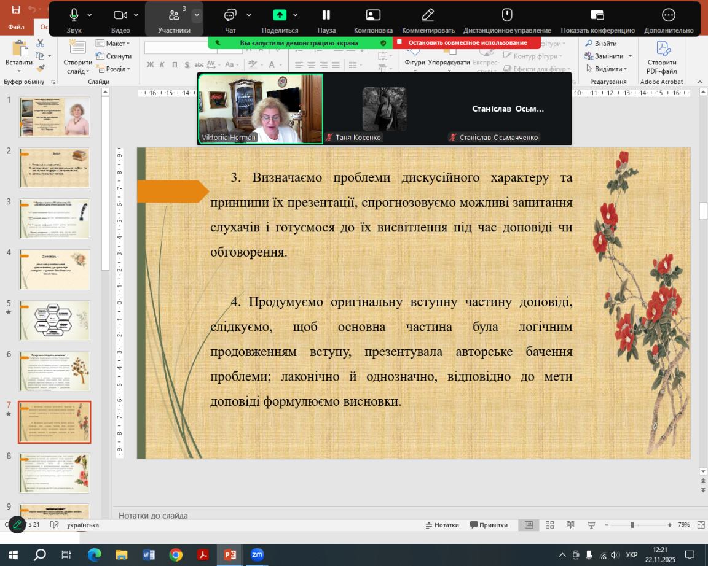
Task: Click the Zoom microphone Звук icon
Action: click(74, 15)
